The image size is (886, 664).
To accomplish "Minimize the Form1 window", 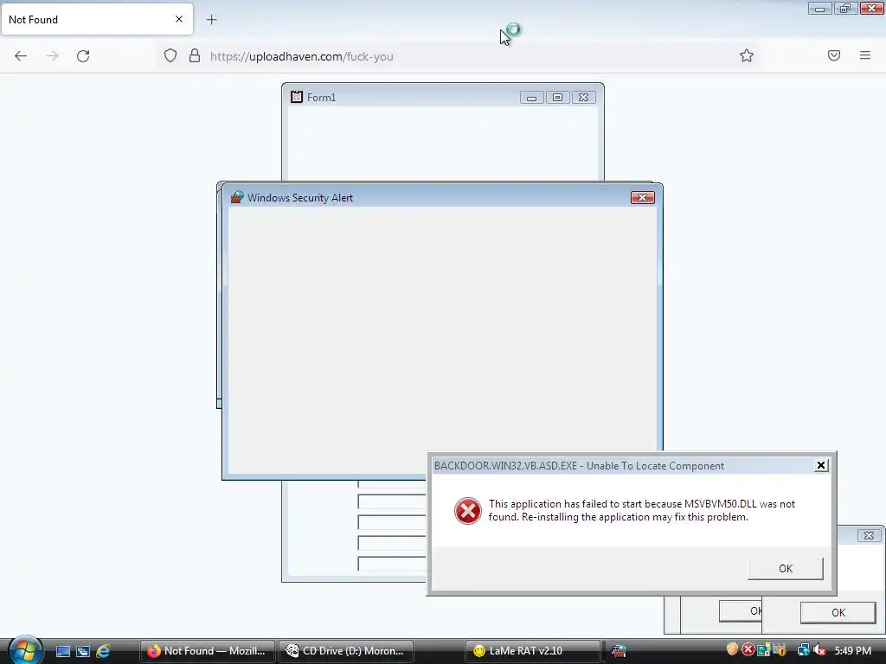I will pos(532,97).
